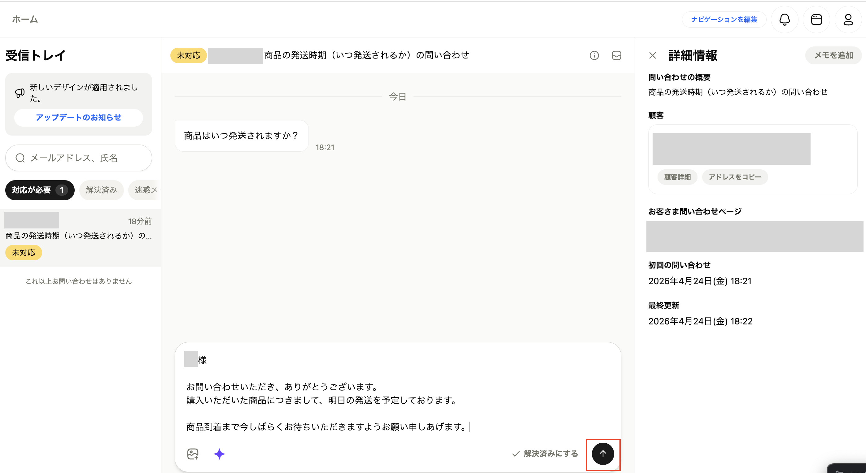Click 2026年4月24日(金) 18:21 first inquiry date
The width and height of the screenshot is (866, 473).
click(x=700, y=281)
